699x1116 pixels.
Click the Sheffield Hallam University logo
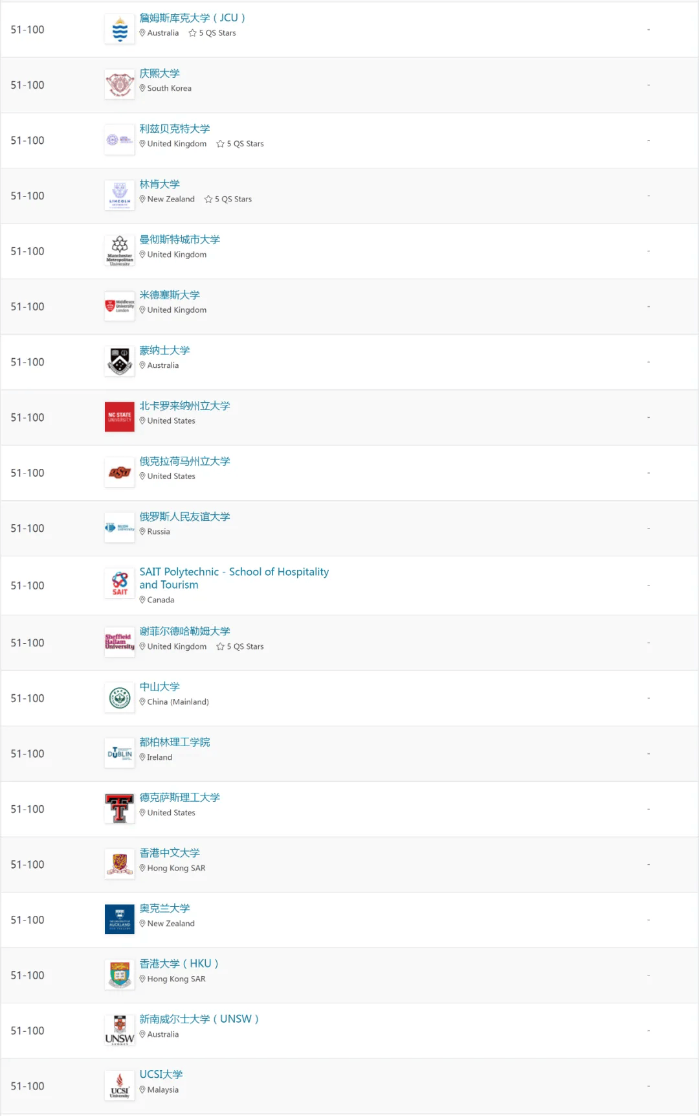(120, 642)
